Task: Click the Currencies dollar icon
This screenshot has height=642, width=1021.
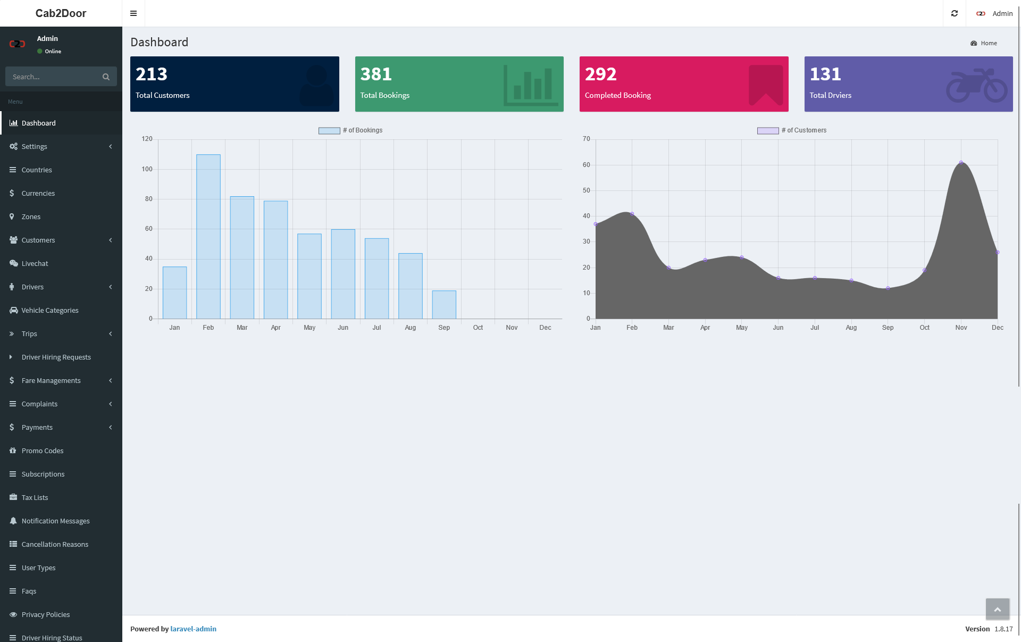Action: (x=12, y=193)
